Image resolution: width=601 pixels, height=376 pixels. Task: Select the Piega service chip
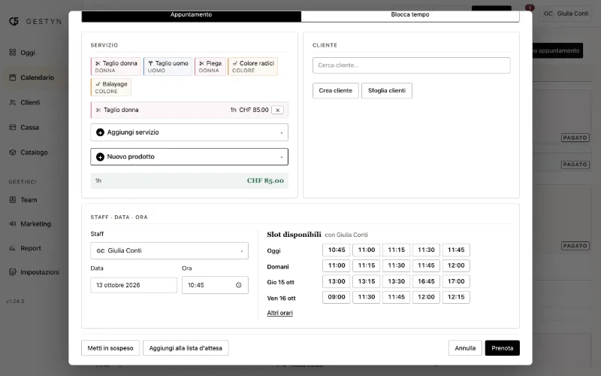pyautogui.click(x=210, y=66)
